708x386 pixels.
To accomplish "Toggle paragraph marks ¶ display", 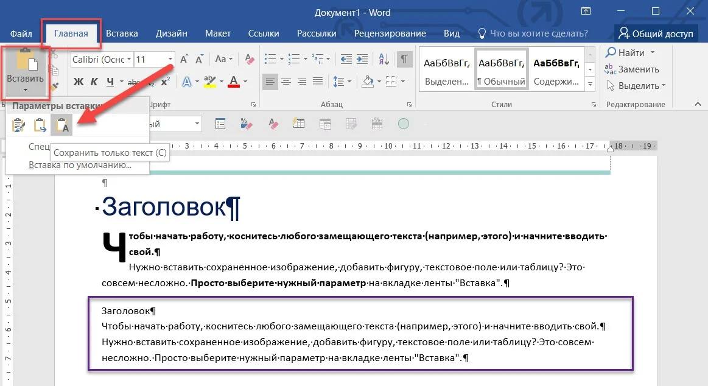I will 405,59.
